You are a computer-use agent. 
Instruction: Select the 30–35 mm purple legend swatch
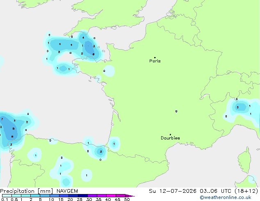point(92,196)
